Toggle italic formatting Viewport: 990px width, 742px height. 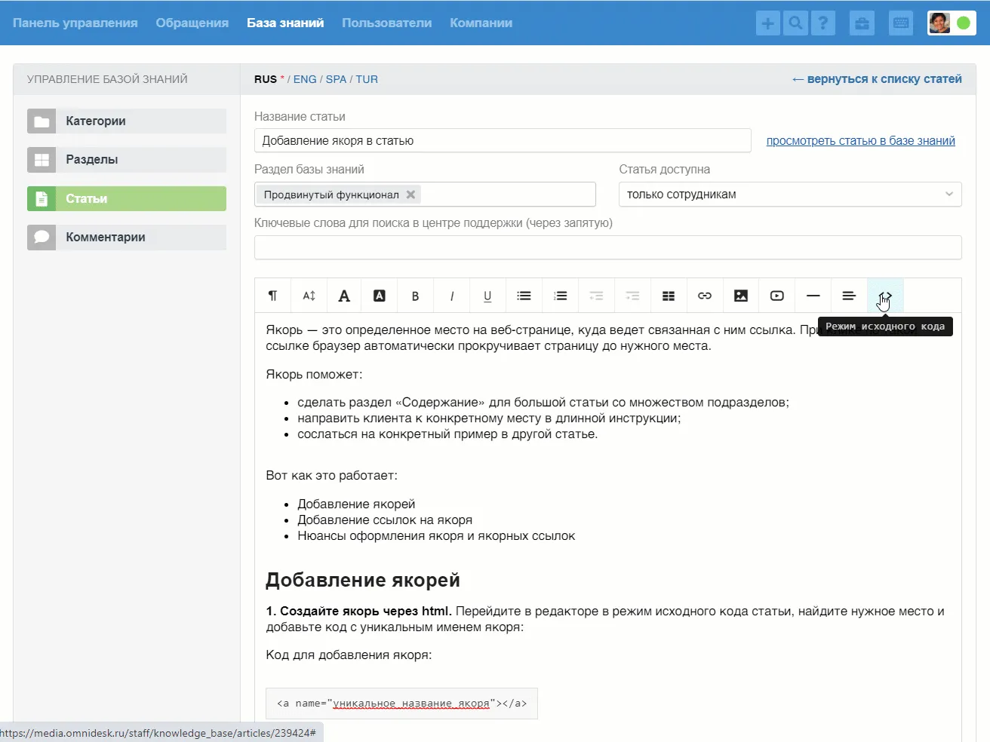tap(451, 296)
